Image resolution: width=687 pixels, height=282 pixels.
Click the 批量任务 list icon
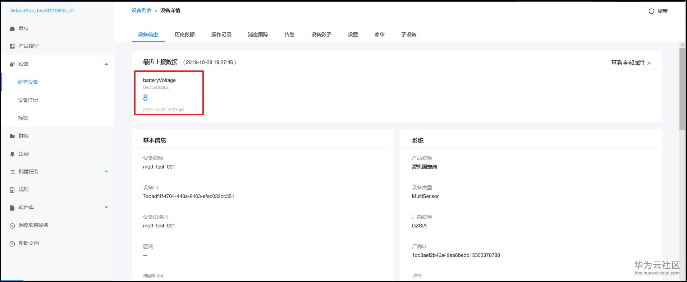point(12,172)
